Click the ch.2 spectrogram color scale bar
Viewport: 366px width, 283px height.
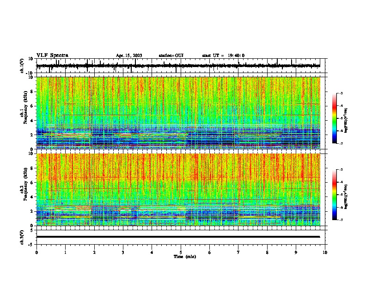335,195
